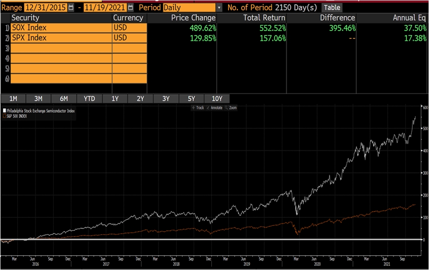Image resolution: width=429 pixels, height=270 pixels.
Task: Click empty security field in row 5
Action: point(61,68)
